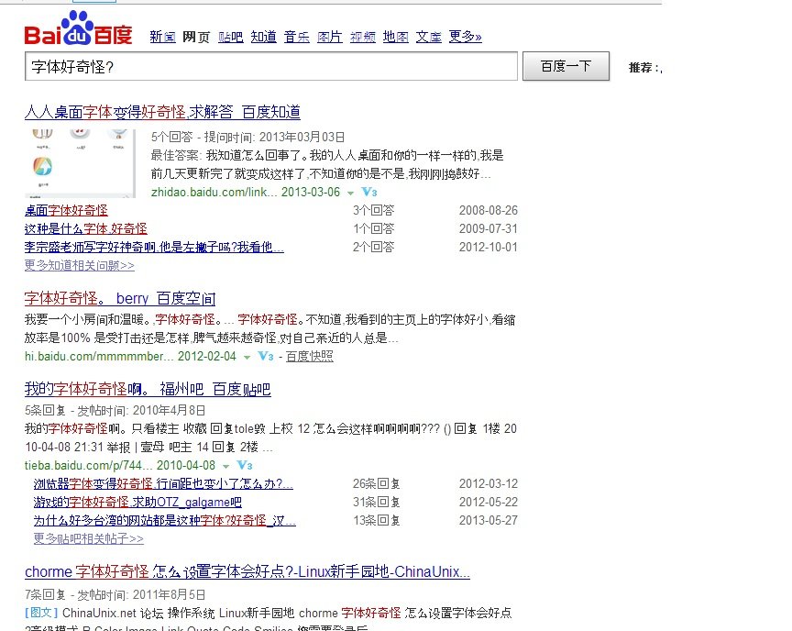Open 百度快照 cached page link
This screenshot has width=792, height=631.
tap(309, 356)
